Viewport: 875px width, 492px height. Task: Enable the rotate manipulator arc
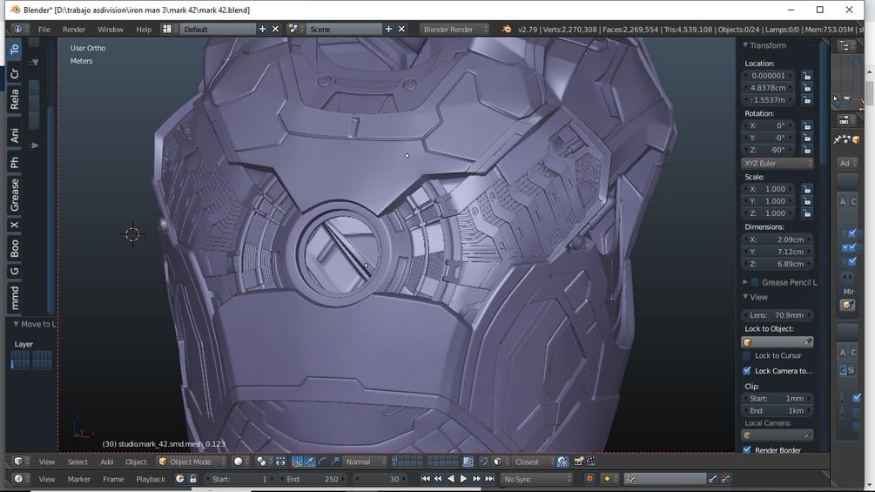[322, 462]
